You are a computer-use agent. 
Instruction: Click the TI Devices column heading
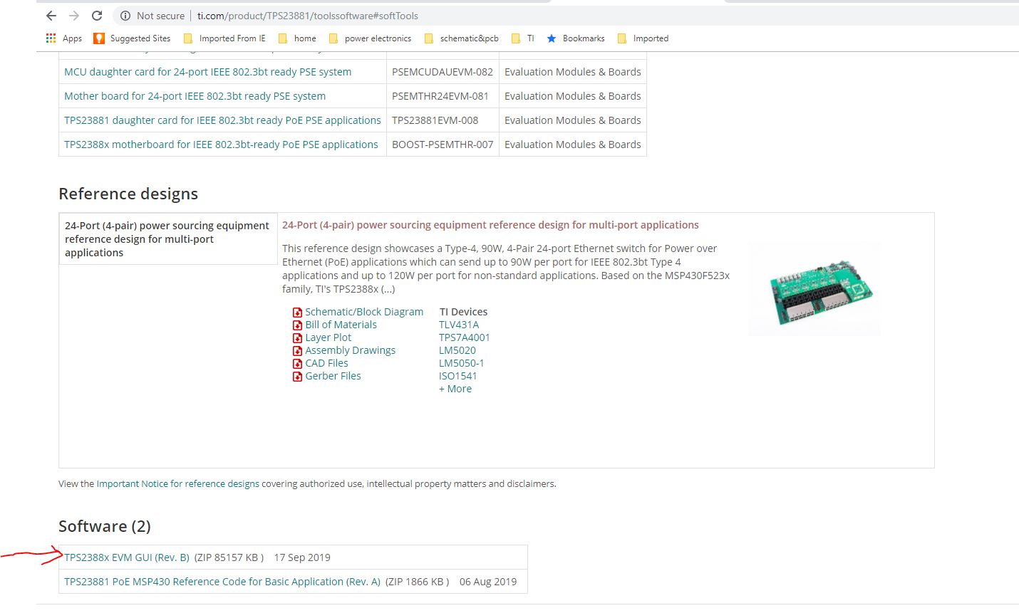pyautogui.click(x=463, y=312)
